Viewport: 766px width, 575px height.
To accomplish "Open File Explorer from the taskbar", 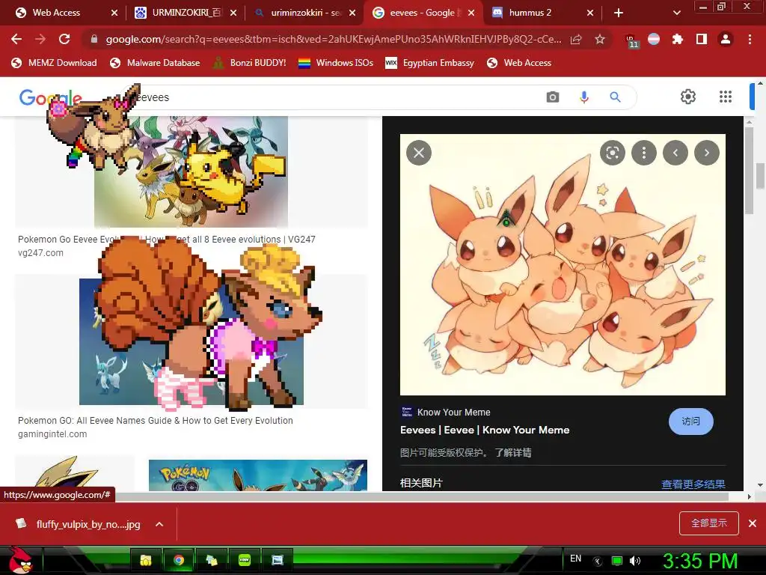I will click(146, 560).
